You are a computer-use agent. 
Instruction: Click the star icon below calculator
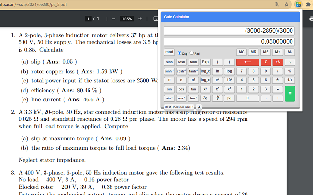pyautogui.click(x=199, y=107)
